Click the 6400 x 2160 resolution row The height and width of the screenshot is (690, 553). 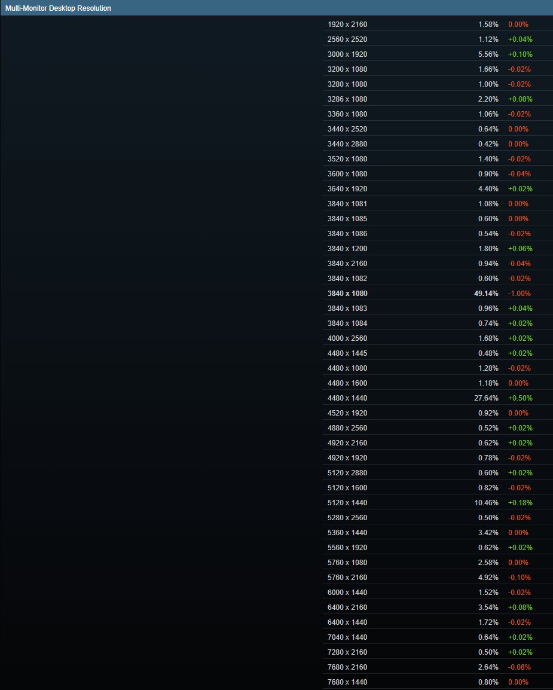438,607
